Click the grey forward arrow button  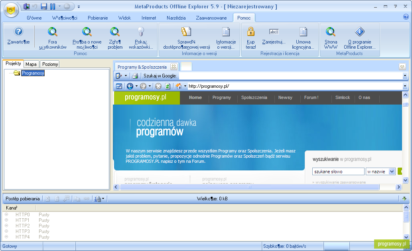click(143, 86)
